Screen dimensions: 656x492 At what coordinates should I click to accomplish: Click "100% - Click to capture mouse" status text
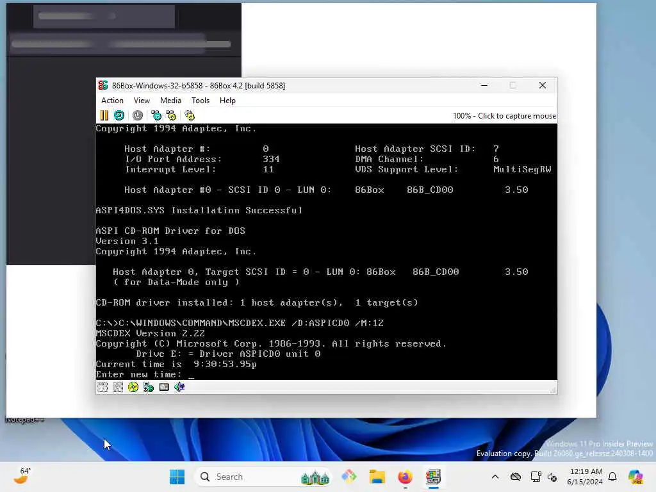504,116
